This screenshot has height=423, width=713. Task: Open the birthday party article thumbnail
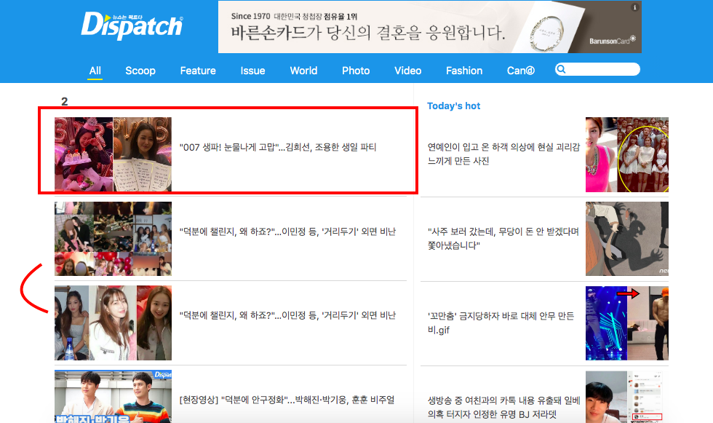click(x=113, y=154)
